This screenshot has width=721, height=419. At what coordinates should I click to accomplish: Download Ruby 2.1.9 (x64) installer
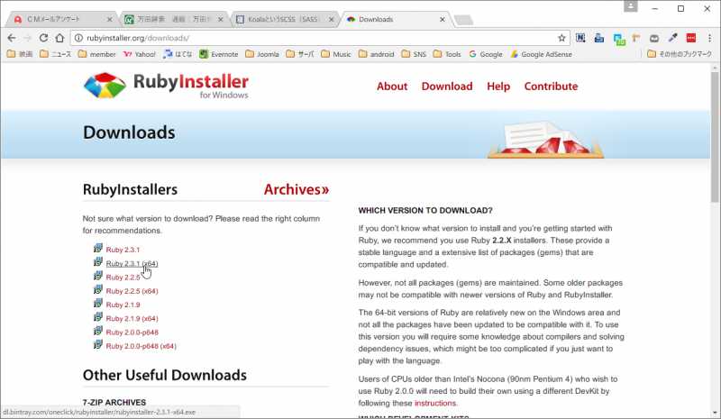click(x=132, y=319)
